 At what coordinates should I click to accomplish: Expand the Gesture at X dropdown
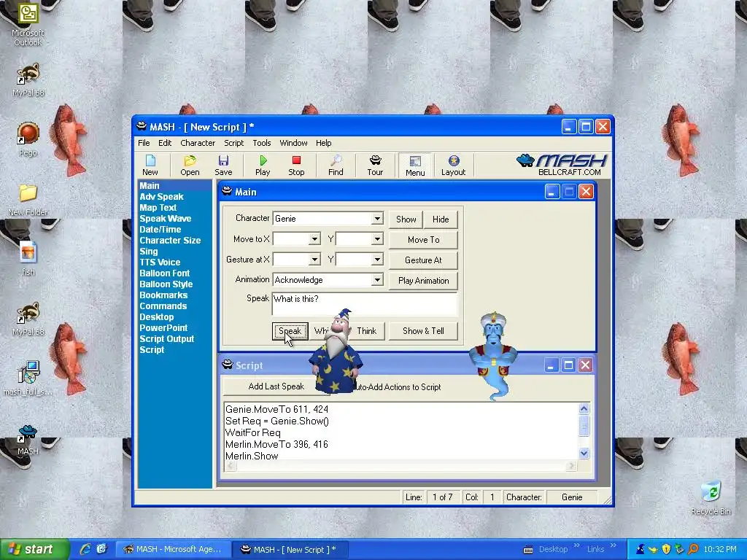click(x=314, y=260)
